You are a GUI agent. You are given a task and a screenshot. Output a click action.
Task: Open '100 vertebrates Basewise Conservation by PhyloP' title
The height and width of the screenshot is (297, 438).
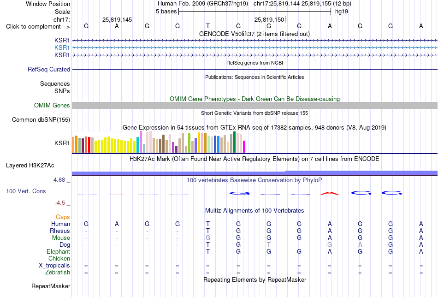pos(255,180)
